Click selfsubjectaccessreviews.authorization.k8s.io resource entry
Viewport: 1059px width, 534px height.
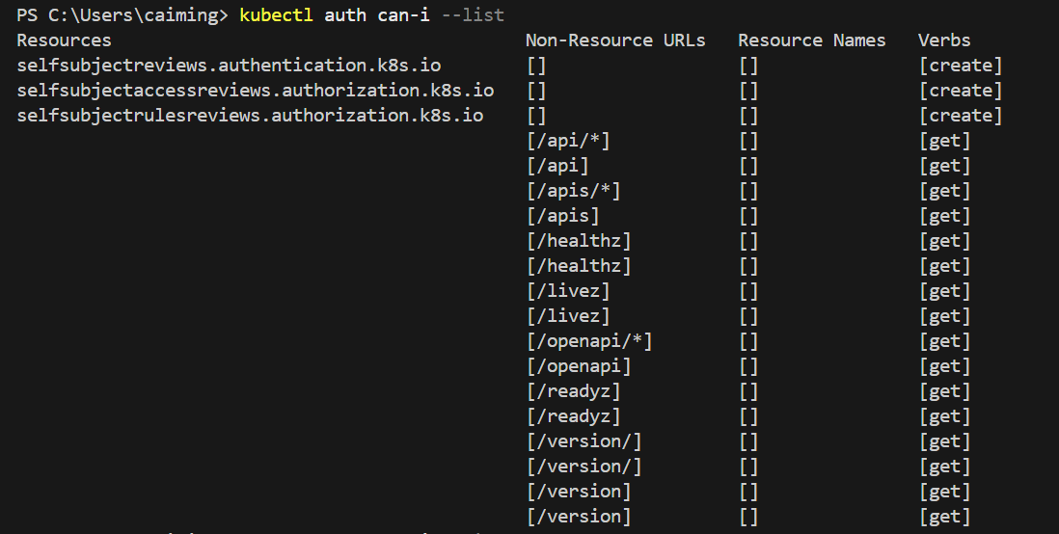coord(256,91)
